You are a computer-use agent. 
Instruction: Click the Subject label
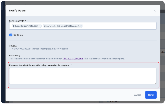point(13,46)
